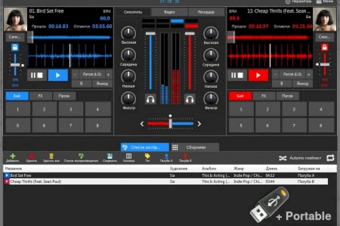Toggle the blue key lock on deck A
This screenshot has height=226, width=340.
15,47
